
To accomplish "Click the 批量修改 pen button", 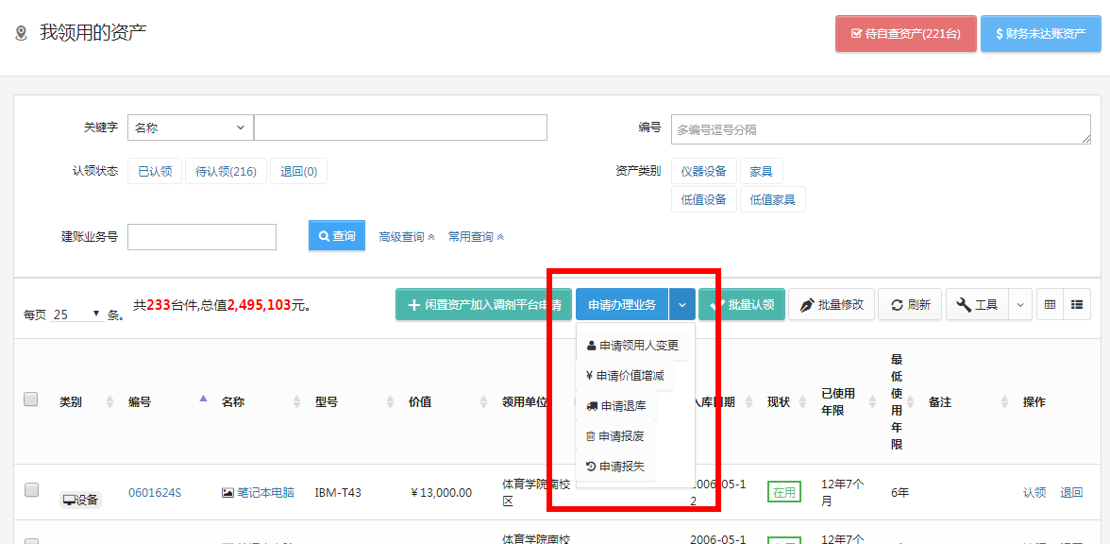I will pos(832,305).
